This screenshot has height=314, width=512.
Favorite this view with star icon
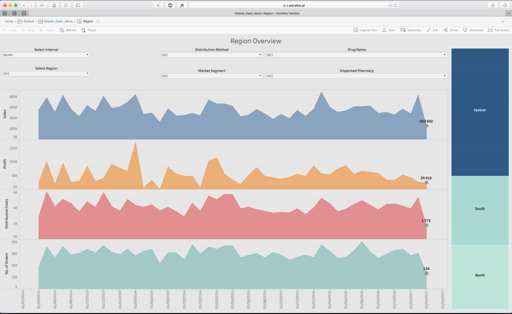pyautogui.click(x=98, y=21)
